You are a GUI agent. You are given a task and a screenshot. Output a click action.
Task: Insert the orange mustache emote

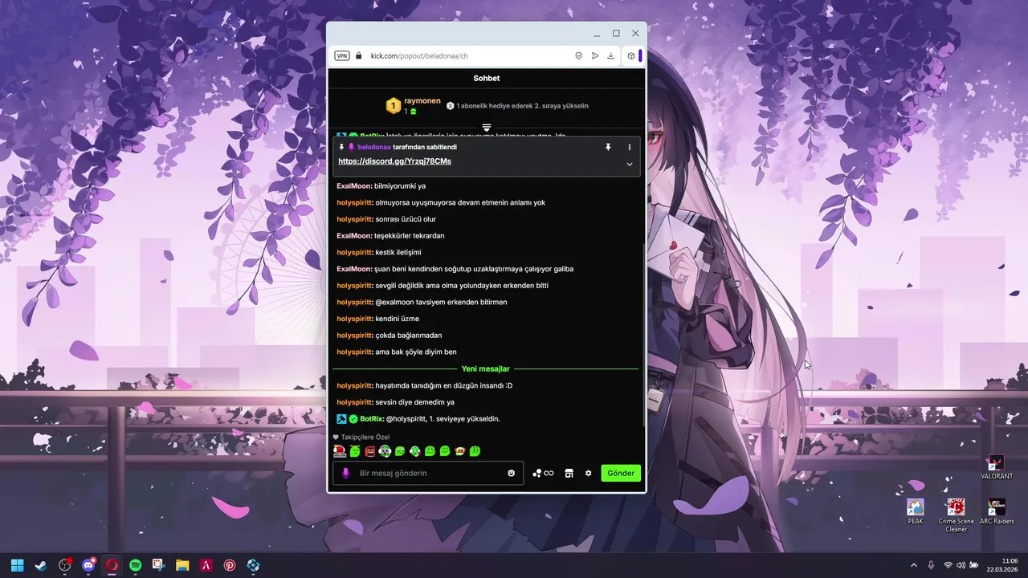coord(459,451)
